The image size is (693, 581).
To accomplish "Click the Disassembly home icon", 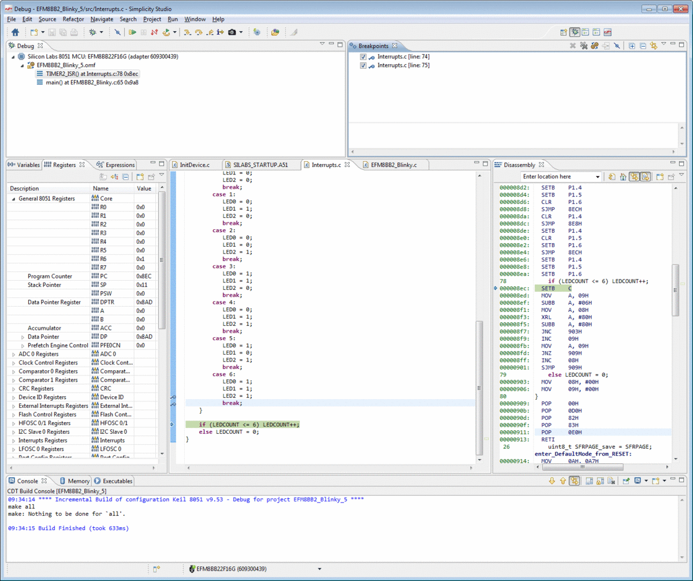I will pyautogui.click(x=623, y=177).
